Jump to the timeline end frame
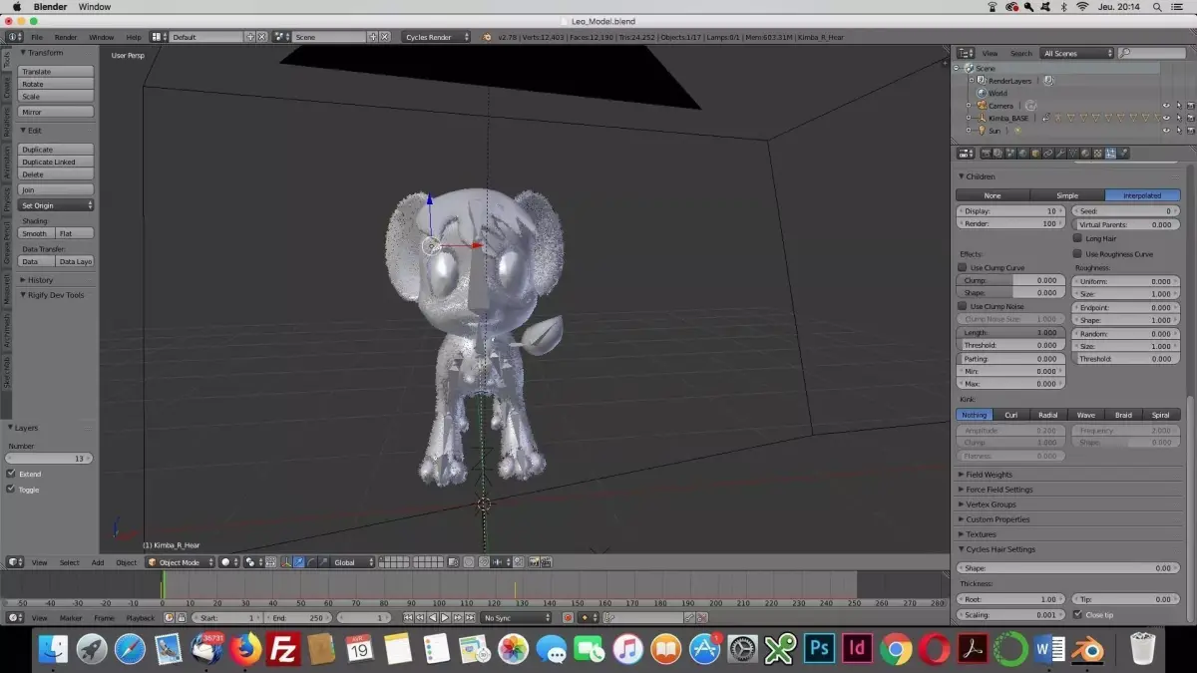The width and height of the screenshot is (1197, 673). pos(470,618)
